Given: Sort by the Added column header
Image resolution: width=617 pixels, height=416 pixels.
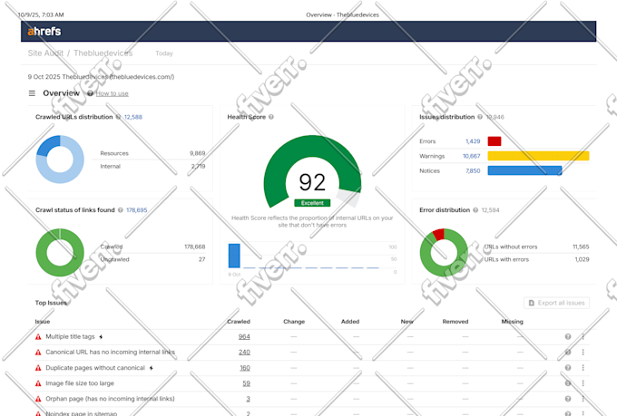Looking at the screenshot, I should pyautogui.click(x=350, y=322).
